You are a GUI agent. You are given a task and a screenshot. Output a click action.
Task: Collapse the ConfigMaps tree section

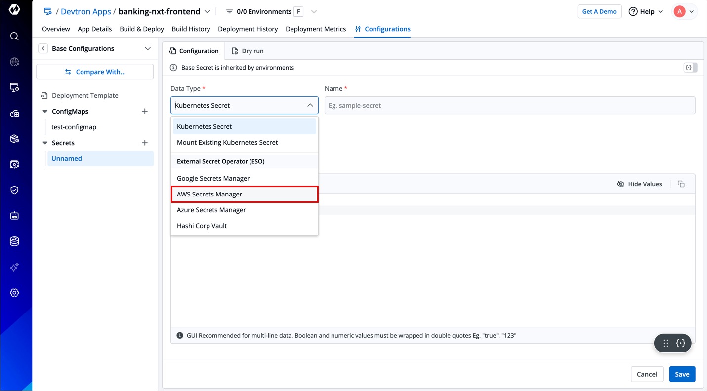click(x=45, y=112)
